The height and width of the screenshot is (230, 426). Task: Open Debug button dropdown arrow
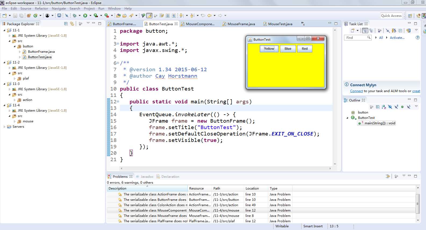[x=80, y=16]
